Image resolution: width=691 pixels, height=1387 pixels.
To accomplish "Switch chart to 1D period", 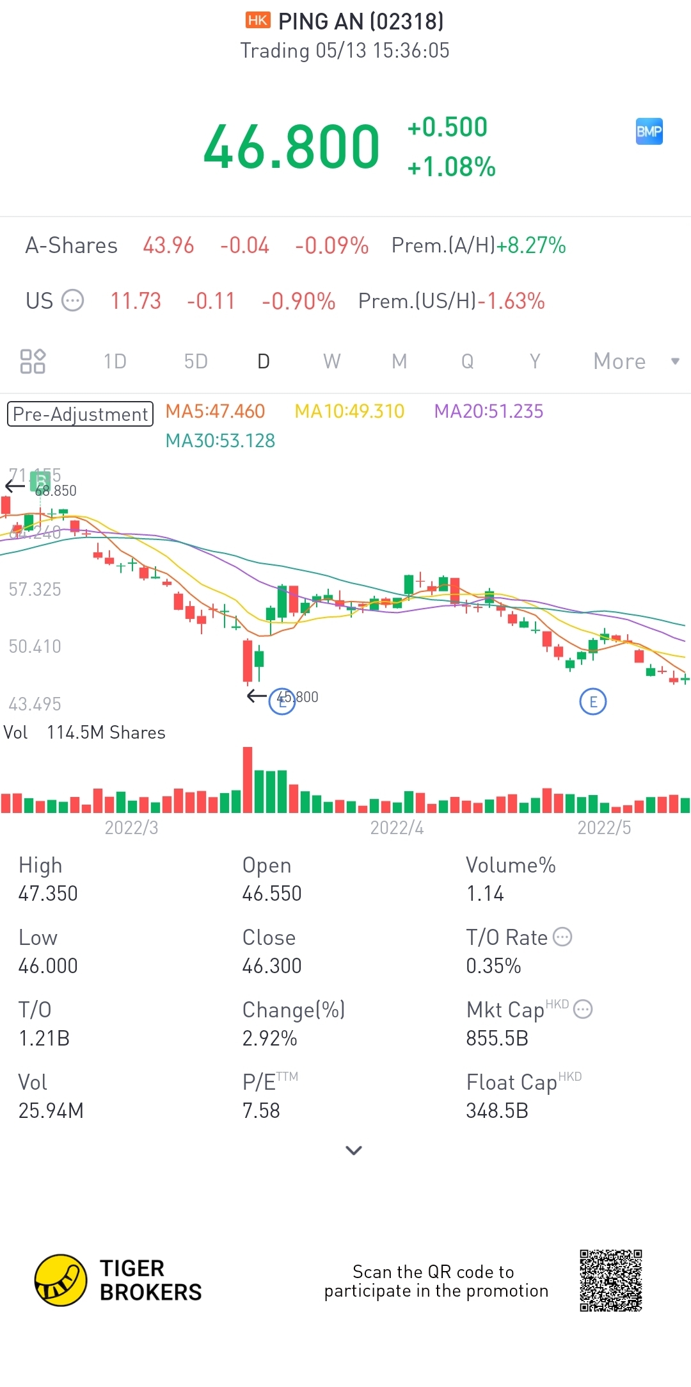I will click(x=115, y=361).
